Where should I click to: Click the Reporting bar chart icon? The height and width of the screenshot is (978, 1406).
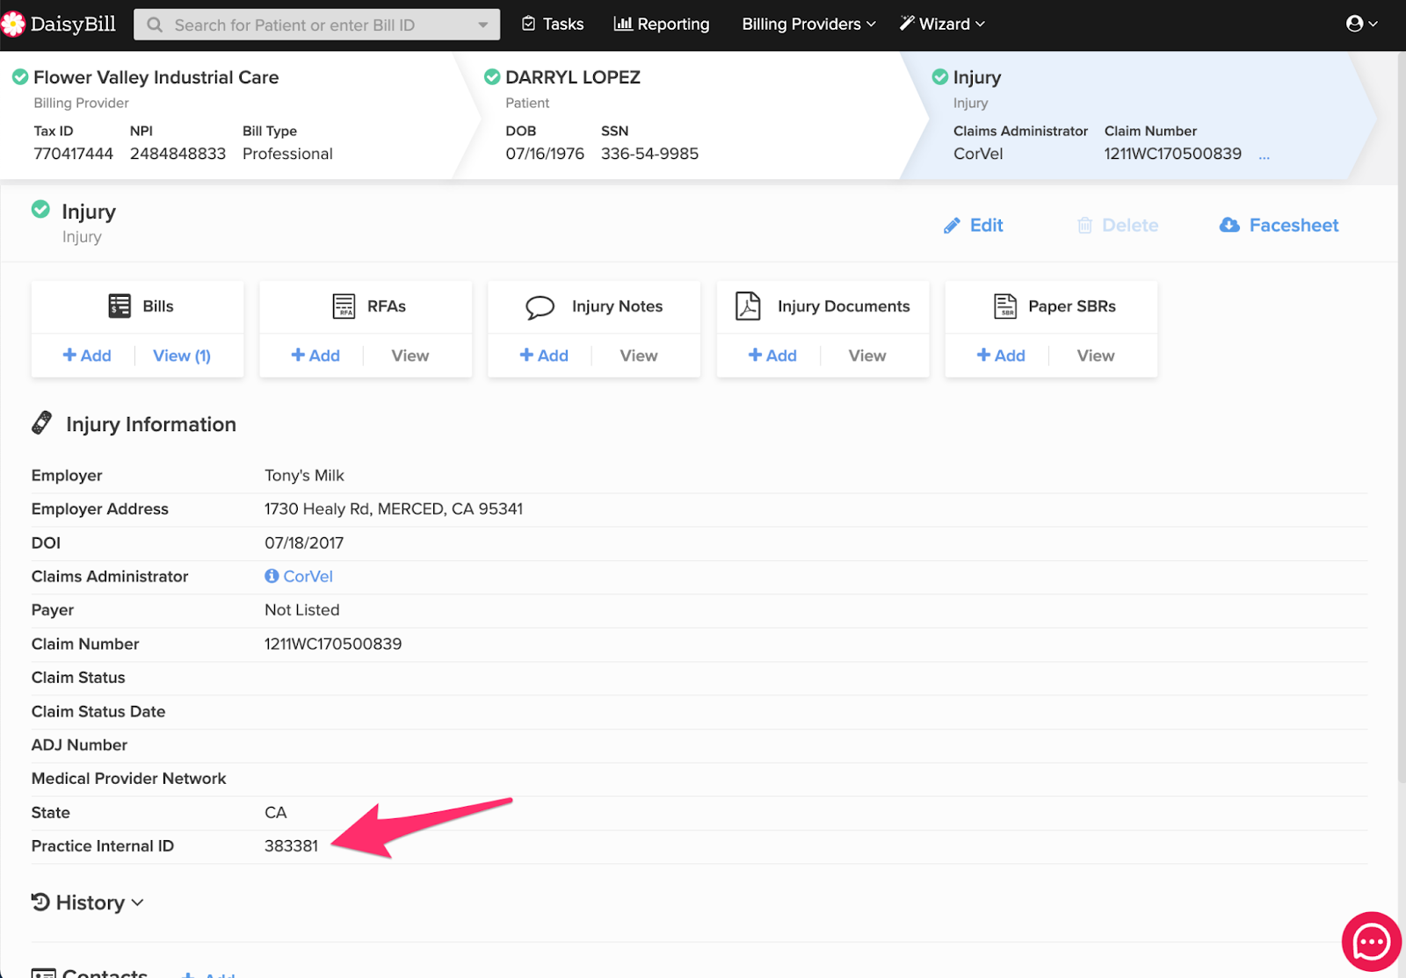click(623, 24)
